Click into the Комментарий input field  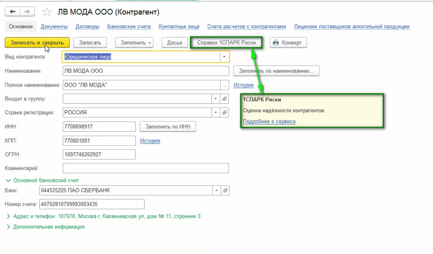click(x=146, y=168)
